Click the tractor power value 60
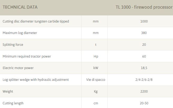The height and width of the screenshot is (108, 173). pyautogui.click(x=144, y=56)
